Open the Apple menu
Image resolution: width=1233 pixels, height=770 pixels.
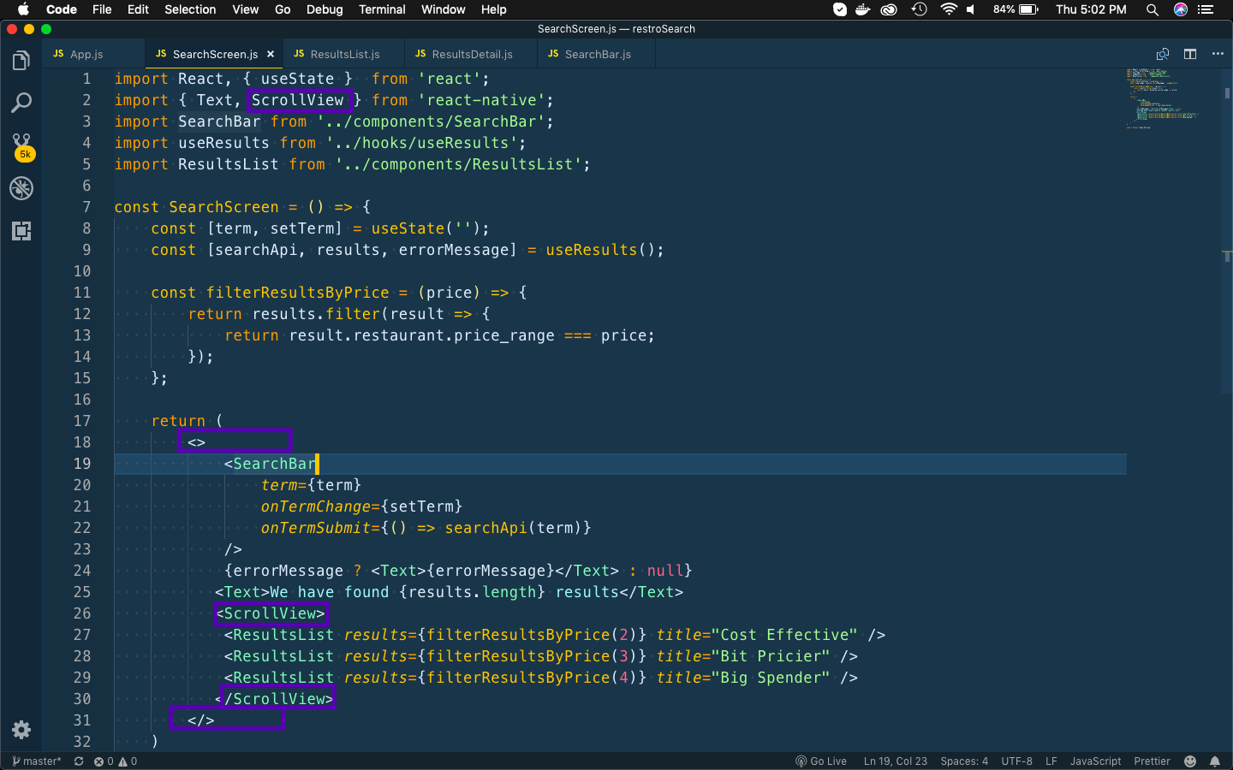(x=23, y=9)
